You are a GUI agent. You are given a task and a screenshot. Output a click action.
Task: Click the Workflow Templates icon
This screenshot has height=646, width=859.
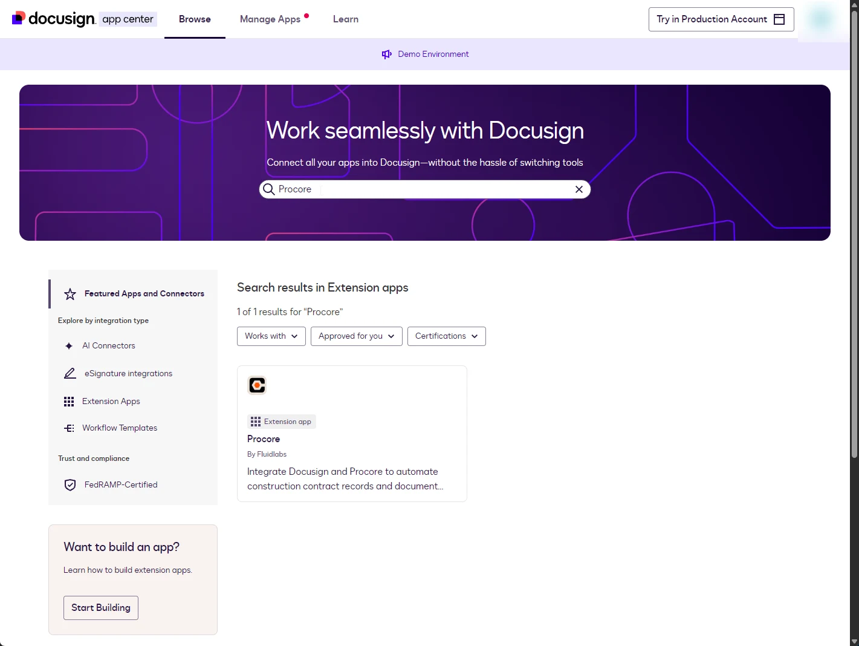[69, 428]
